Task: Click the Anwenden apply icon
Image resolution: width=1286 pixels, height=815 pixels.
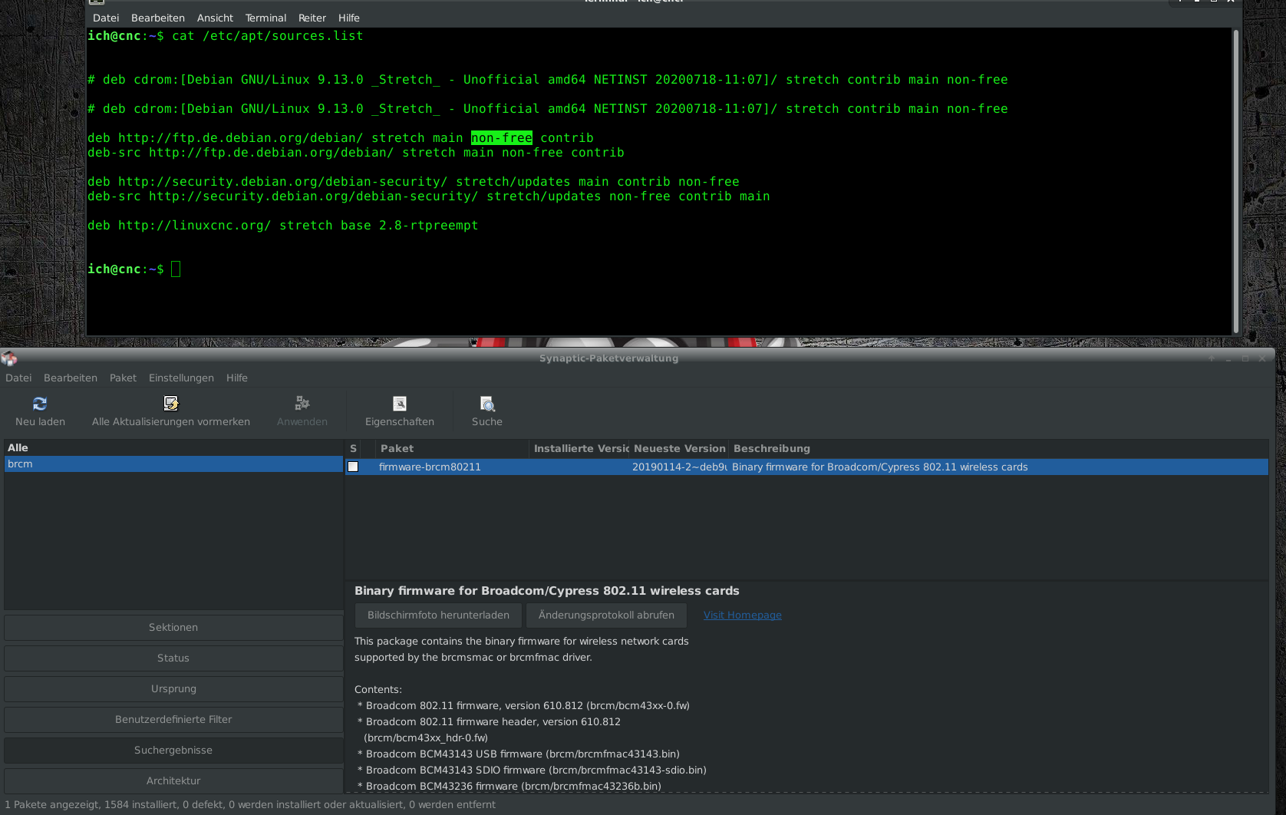Action: 302,403
